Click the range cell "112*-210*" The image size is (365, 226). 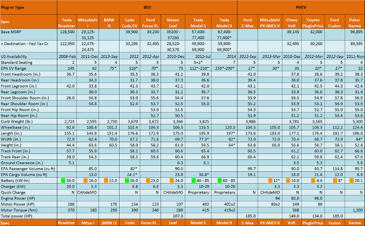click(x=199, y=68)
